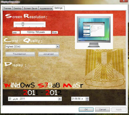This screenshot has width=129, height=115.
Task: Click the Settings tab
Action: (x=59, y=8)
